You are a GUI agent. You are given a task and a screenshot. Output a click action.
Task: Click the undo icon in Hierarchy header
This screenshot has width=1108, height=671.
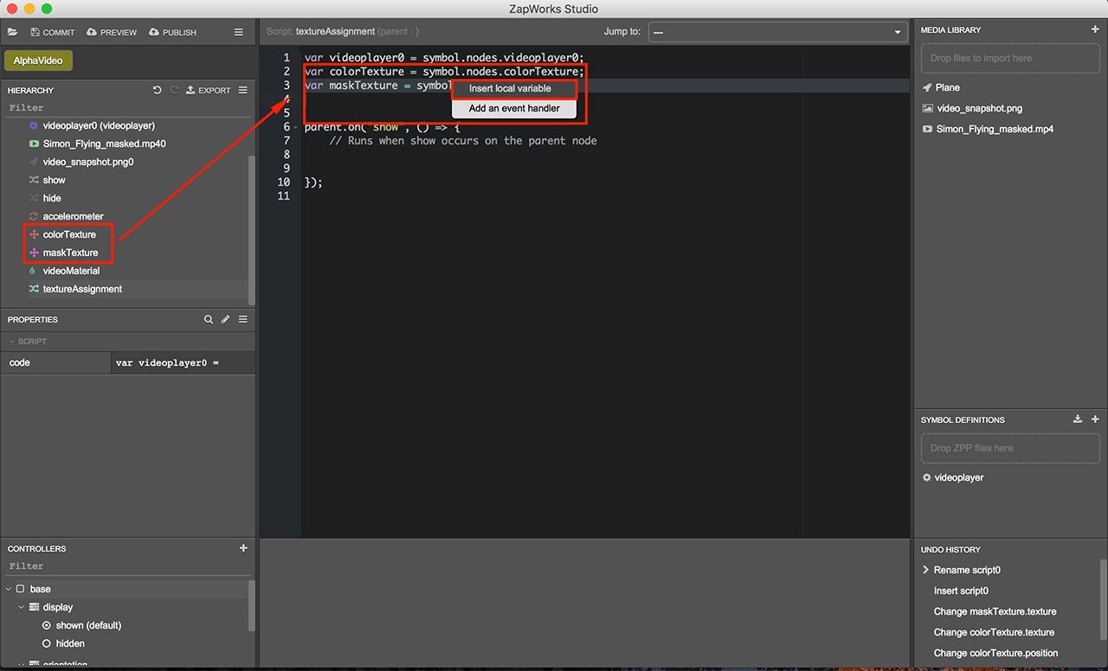point(157,90)
